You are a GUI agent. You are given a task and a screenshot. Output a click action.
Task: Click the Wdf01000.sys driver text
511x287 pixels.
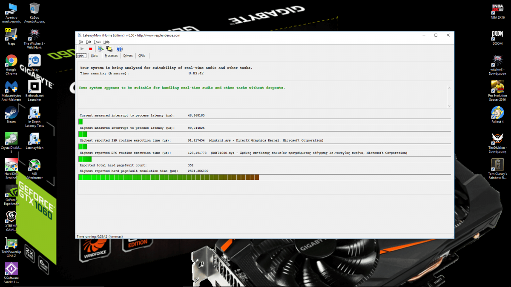click(x=309, y=153)
